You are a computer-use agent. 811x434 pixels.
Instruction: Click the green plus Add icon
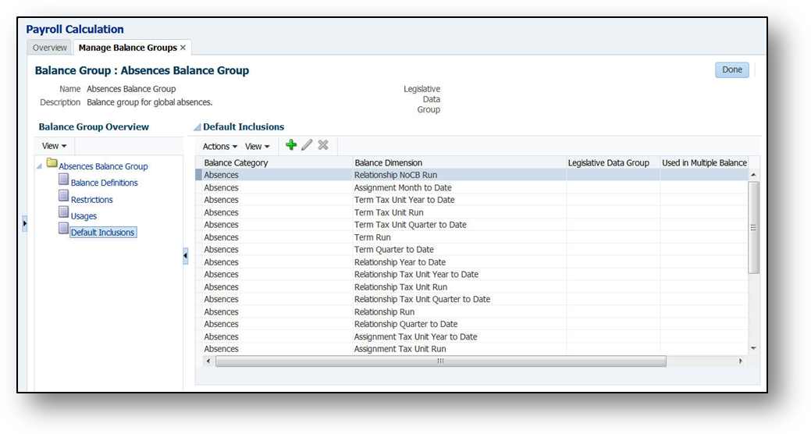(291, 145)
